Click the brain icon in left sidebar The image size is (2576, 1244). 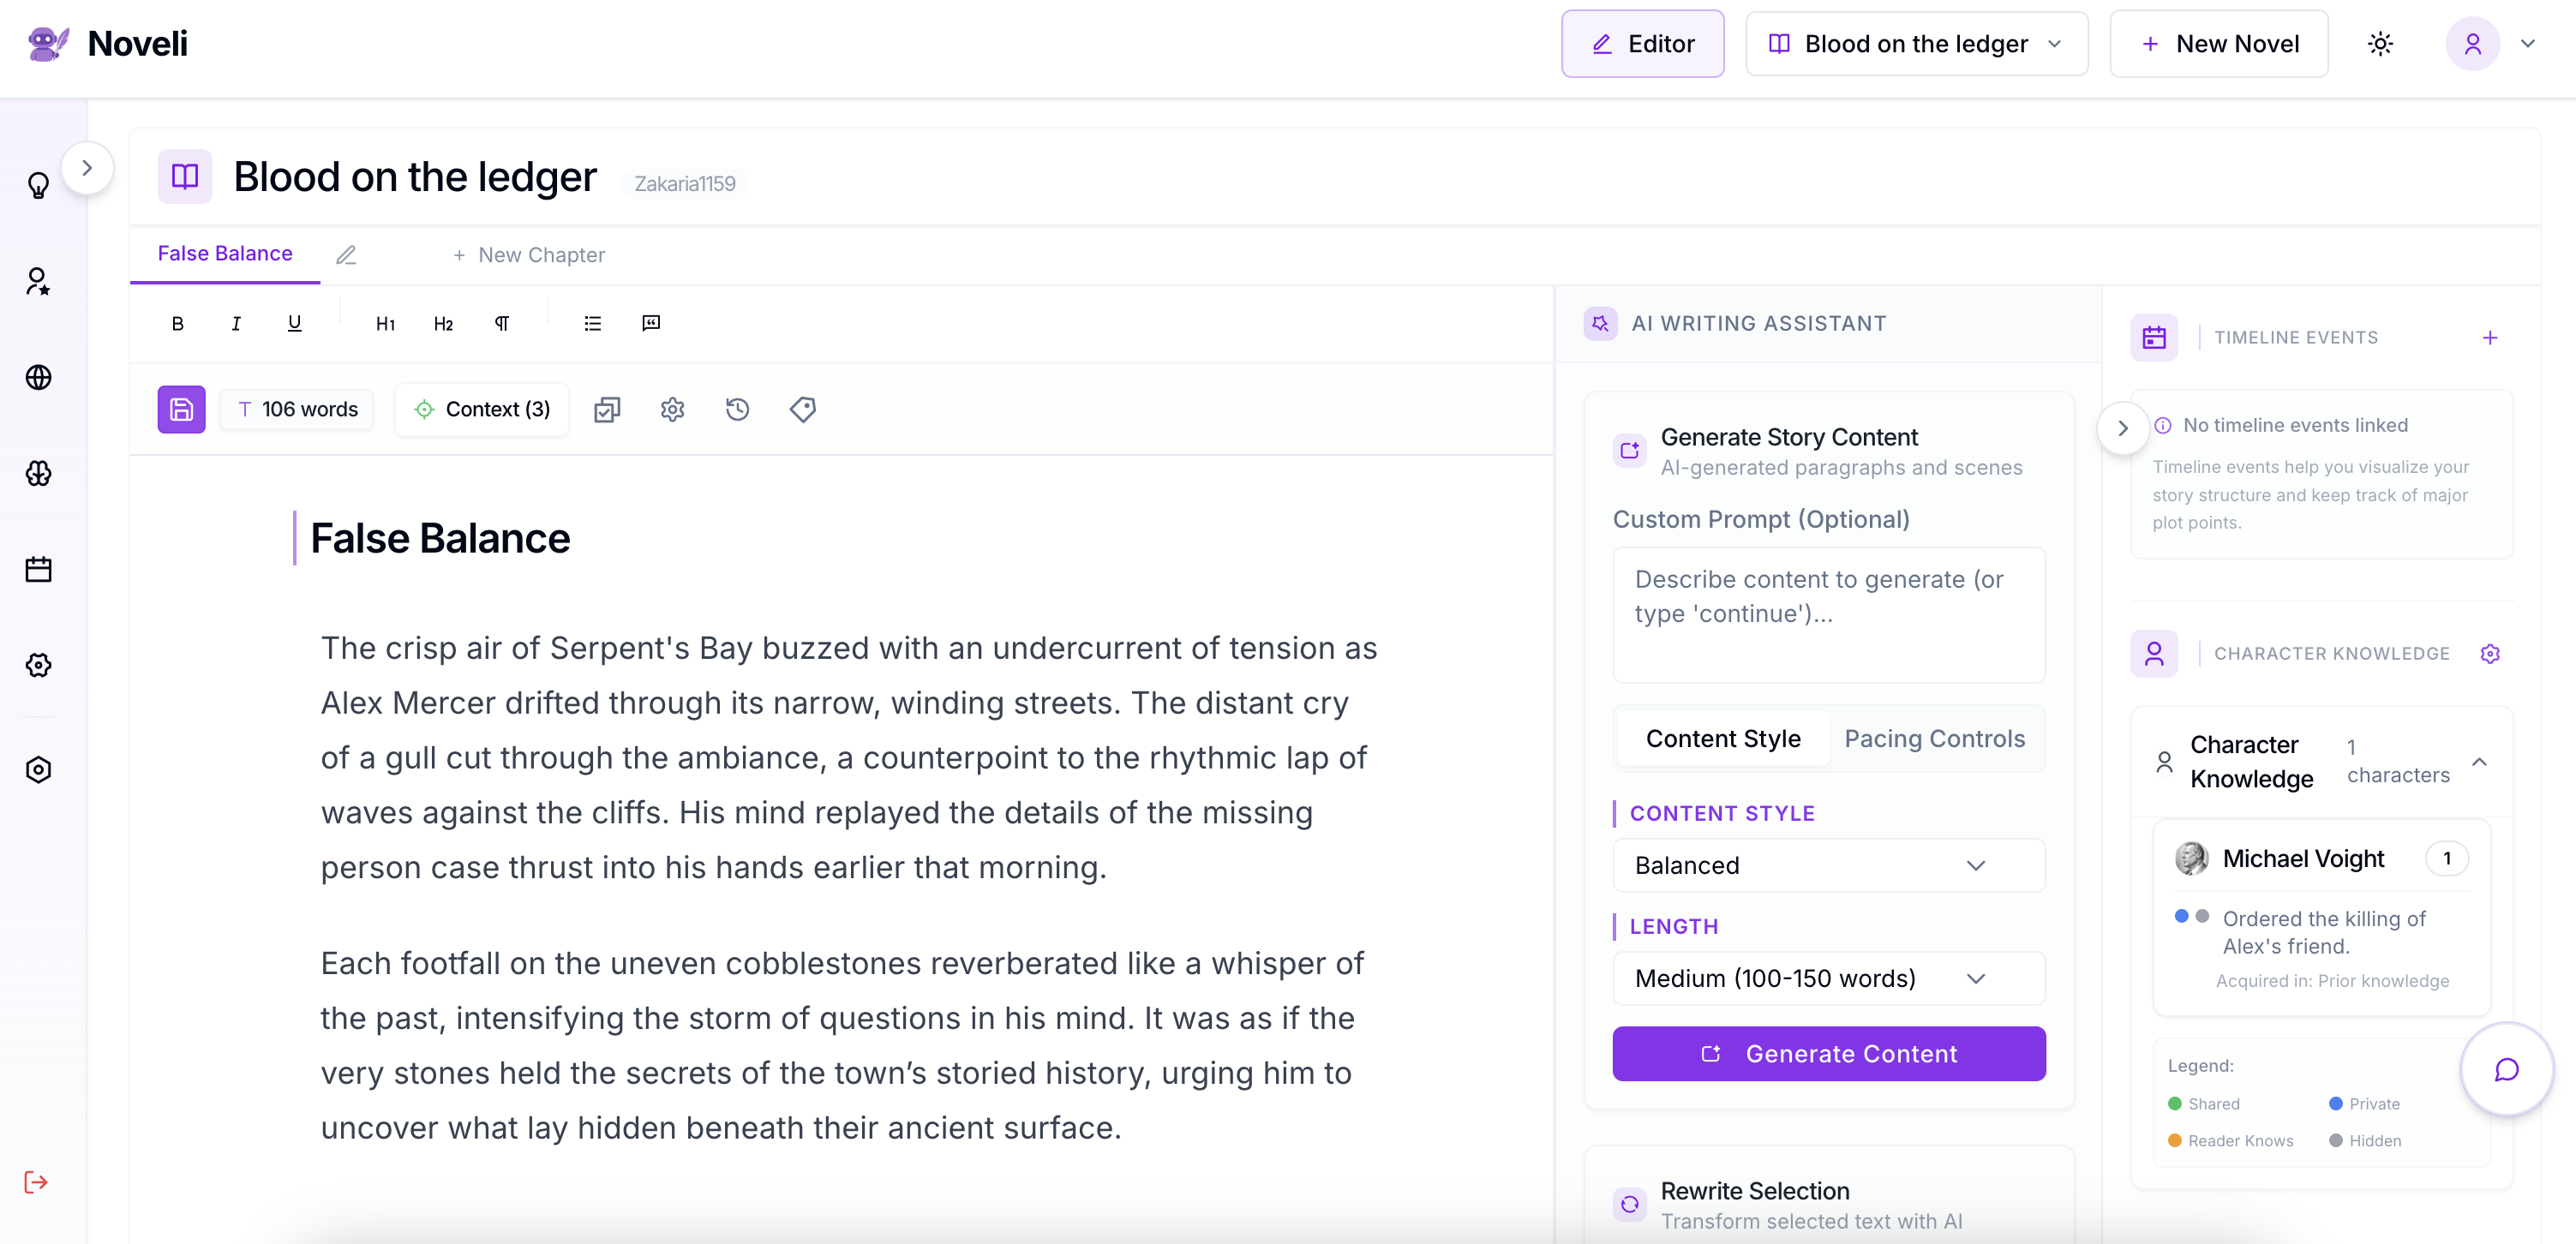pyautogui.click(x=38, y=473)
